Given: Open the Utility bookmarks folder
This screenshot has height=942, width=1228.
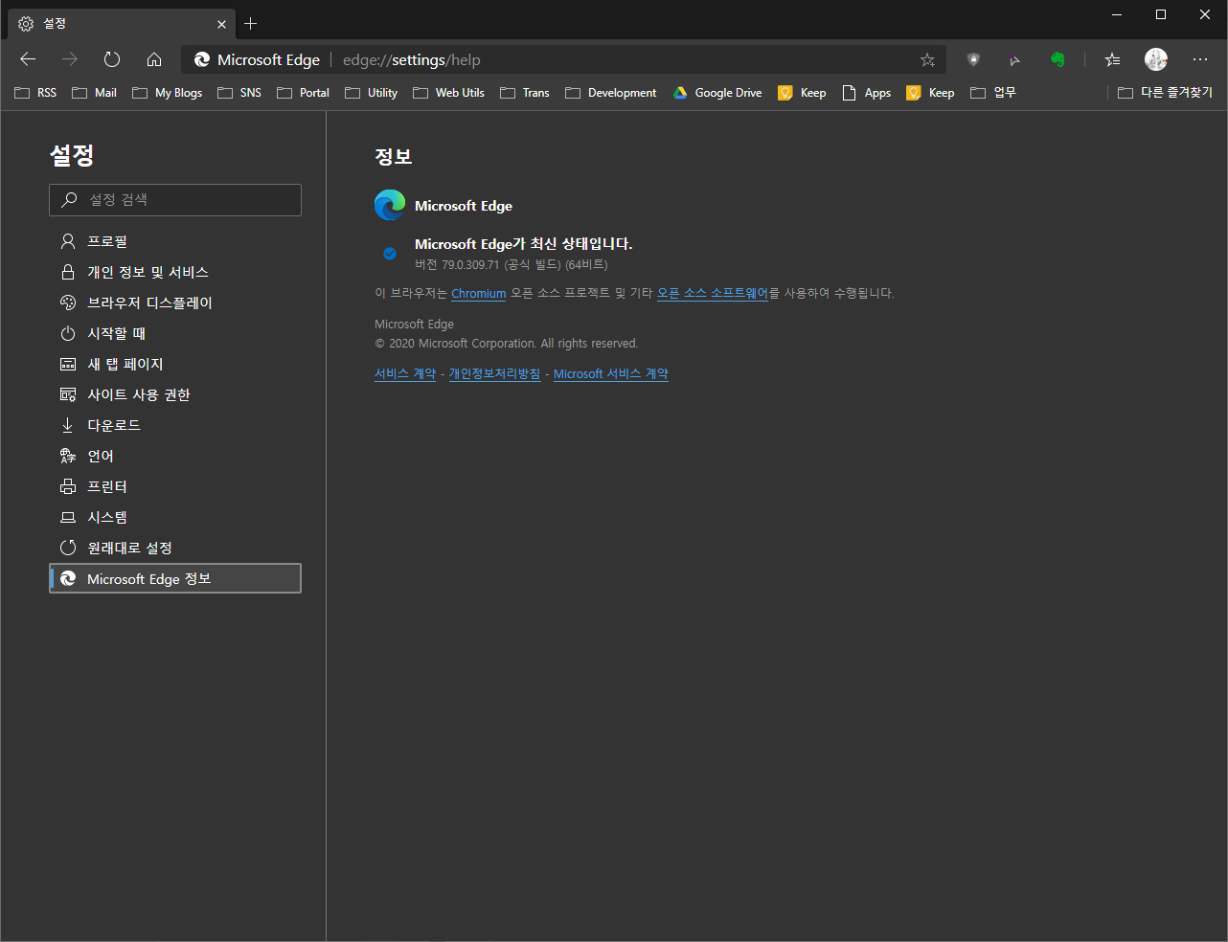Looking at the screenshot, I should [371, 93].
